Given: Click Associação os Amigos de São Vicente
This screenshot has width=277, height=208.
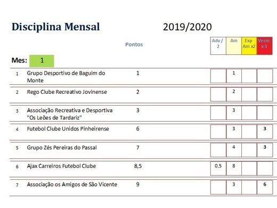Looking at the screenshot, I should 72,185.
